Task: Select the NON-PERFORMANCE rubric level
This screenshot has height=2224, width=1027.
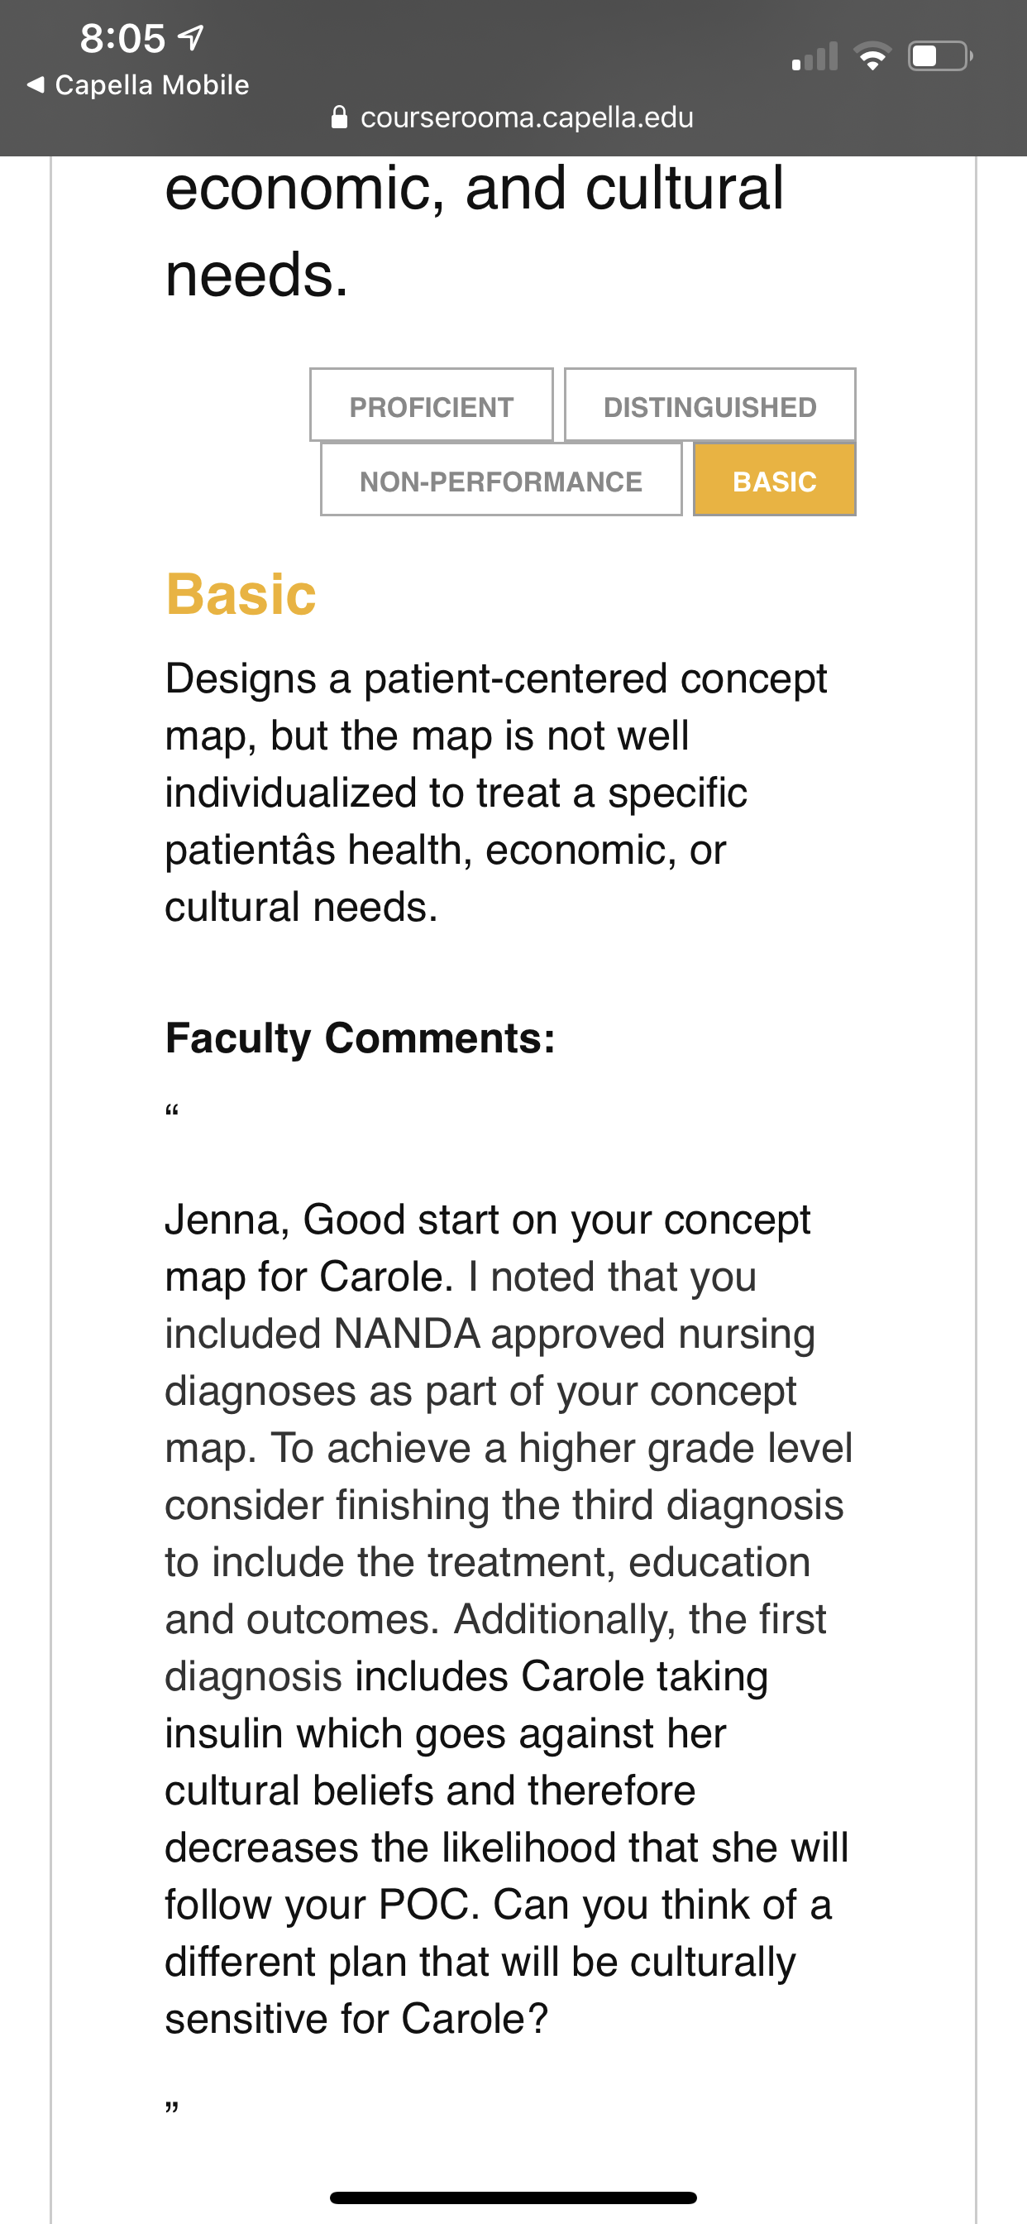Action: pos(500,480)
